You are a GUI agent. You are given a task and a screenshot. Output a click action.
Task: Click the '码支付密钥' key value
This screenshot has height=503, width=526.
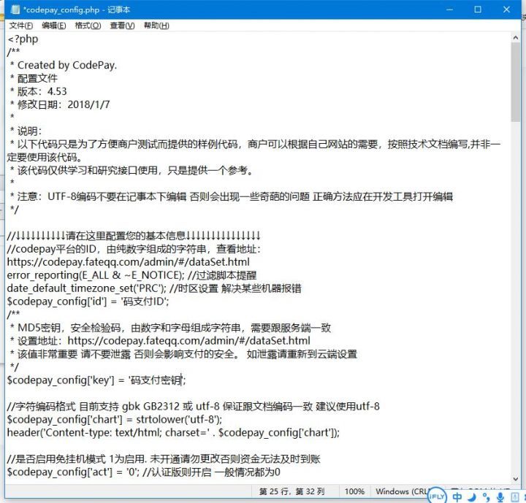pyautogui.click(x=156, y=380)
